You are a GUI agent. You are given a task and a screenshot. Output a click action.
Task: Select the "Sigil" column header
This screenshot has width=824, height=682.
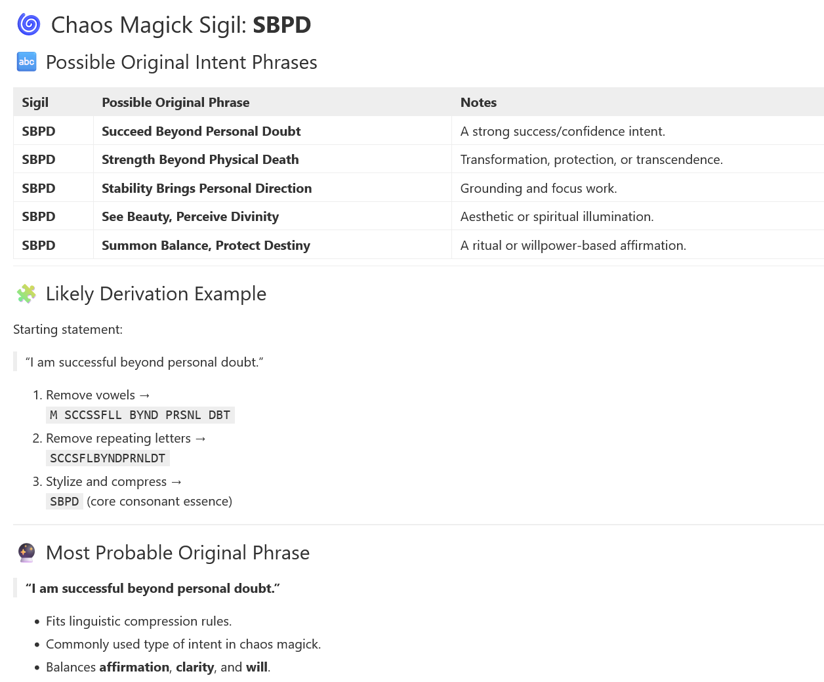35,102
